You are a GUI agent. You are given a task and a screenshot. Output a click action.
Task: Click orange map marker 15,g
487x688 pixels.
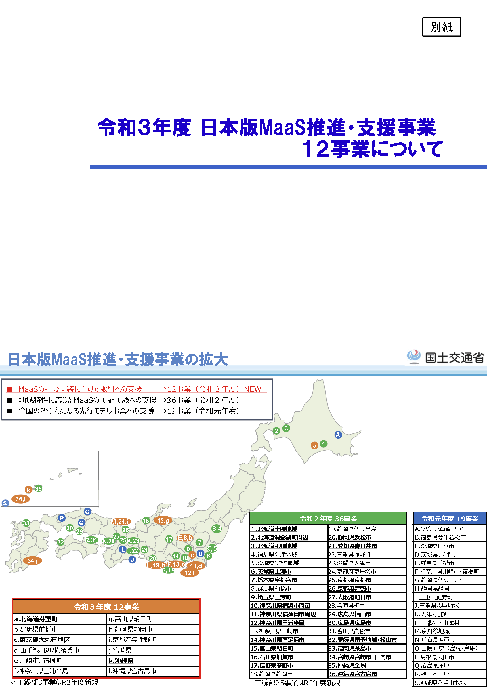click(163, 521)
